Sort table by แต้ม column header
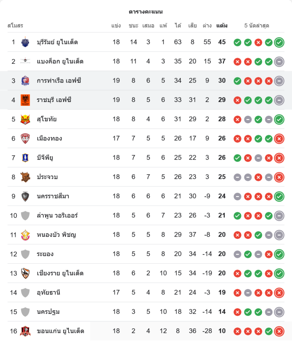 [x=222, y=26]
